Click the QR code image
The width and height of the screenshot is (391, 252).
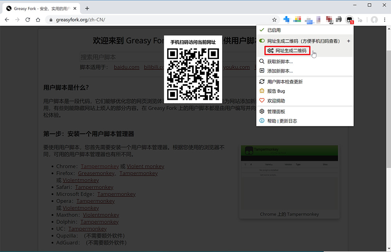pos(193,75)
